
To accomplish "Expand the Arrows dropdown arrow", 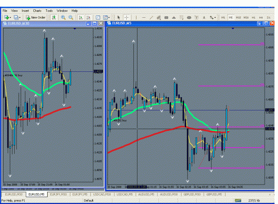I will coord(215,17).
